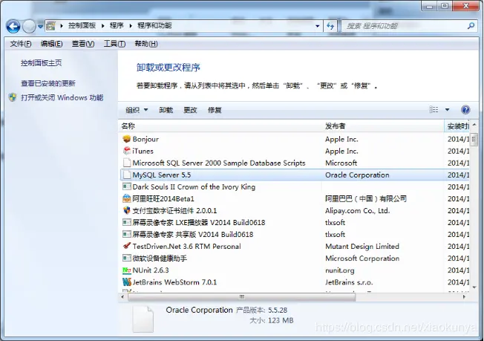Click the 阿里旺旺2014Beta1 icon
Image resolution: width=484 pixels, height=341 pixels.
126,198
